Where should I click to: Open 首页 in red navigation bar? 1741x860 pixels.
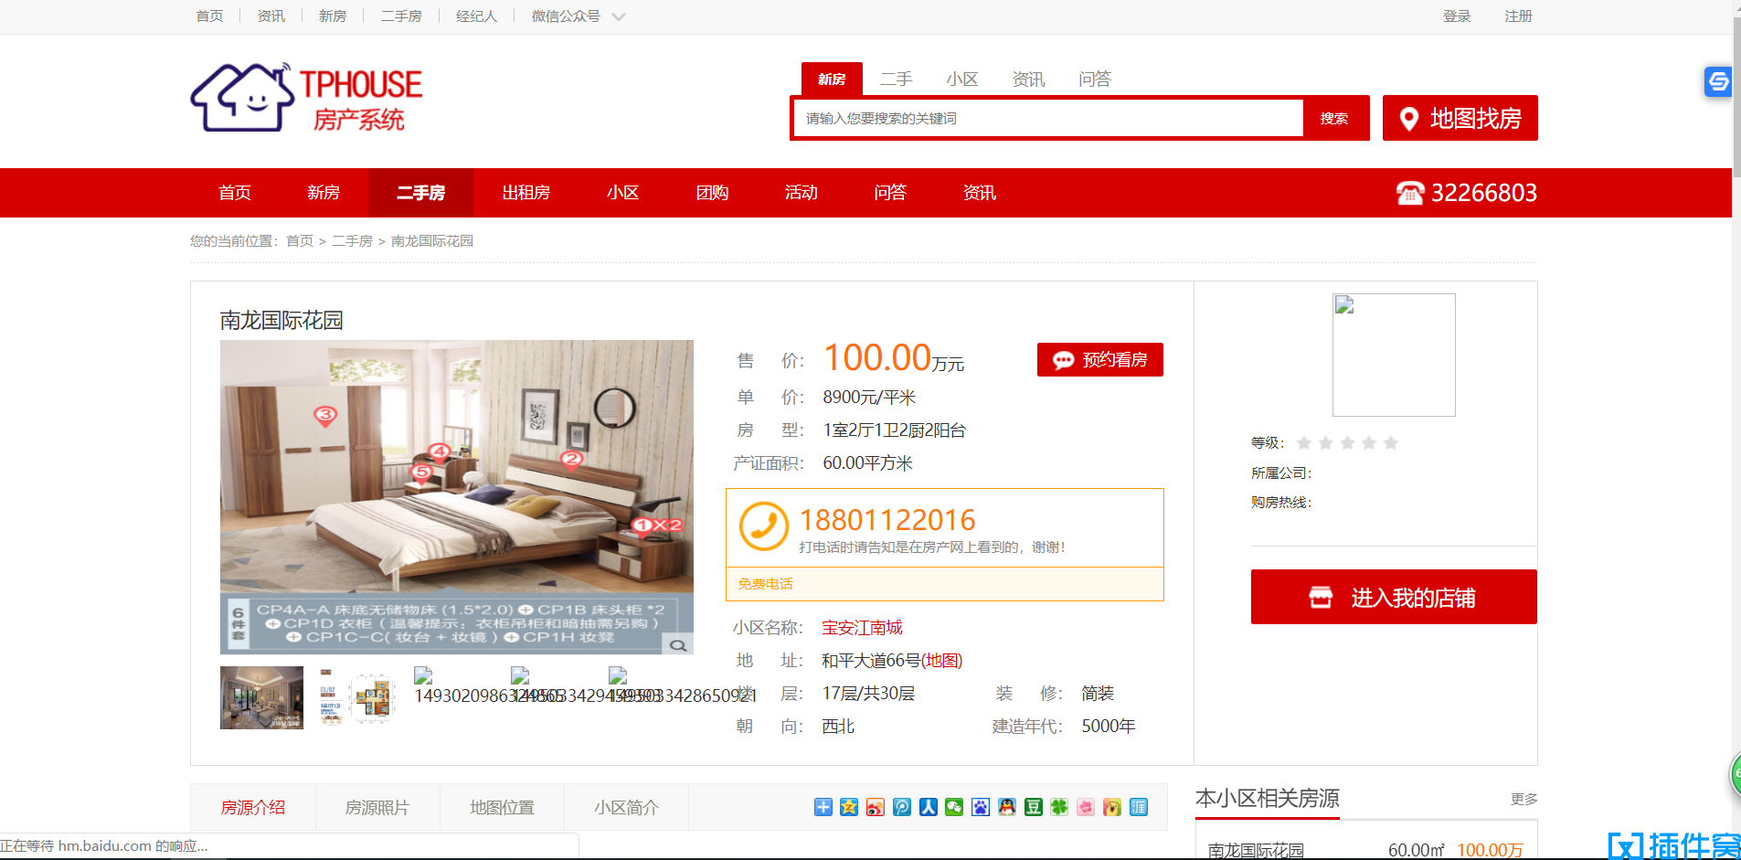click(x=235, y=193)
